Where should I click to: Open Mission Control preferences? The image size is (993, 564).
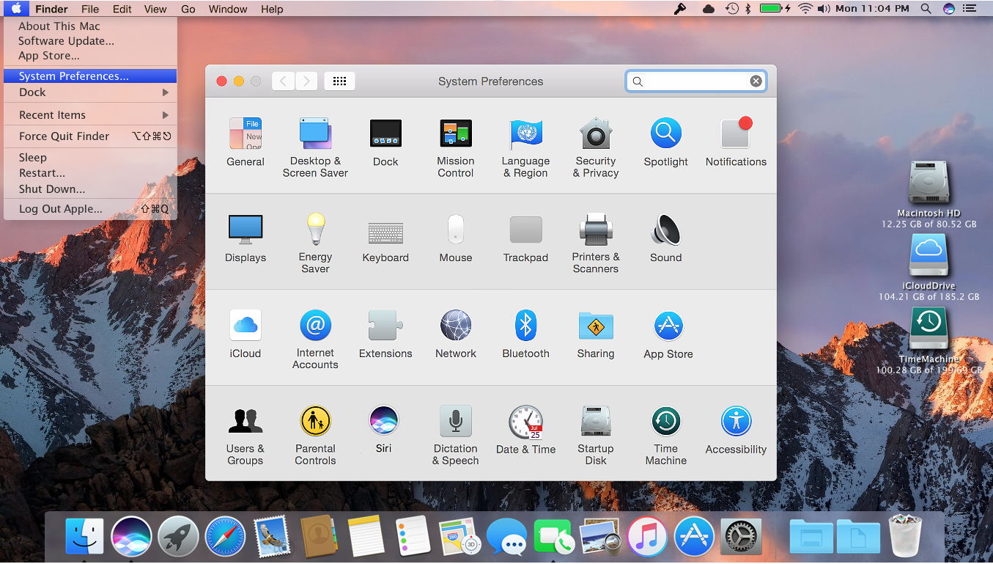(456, 147)
